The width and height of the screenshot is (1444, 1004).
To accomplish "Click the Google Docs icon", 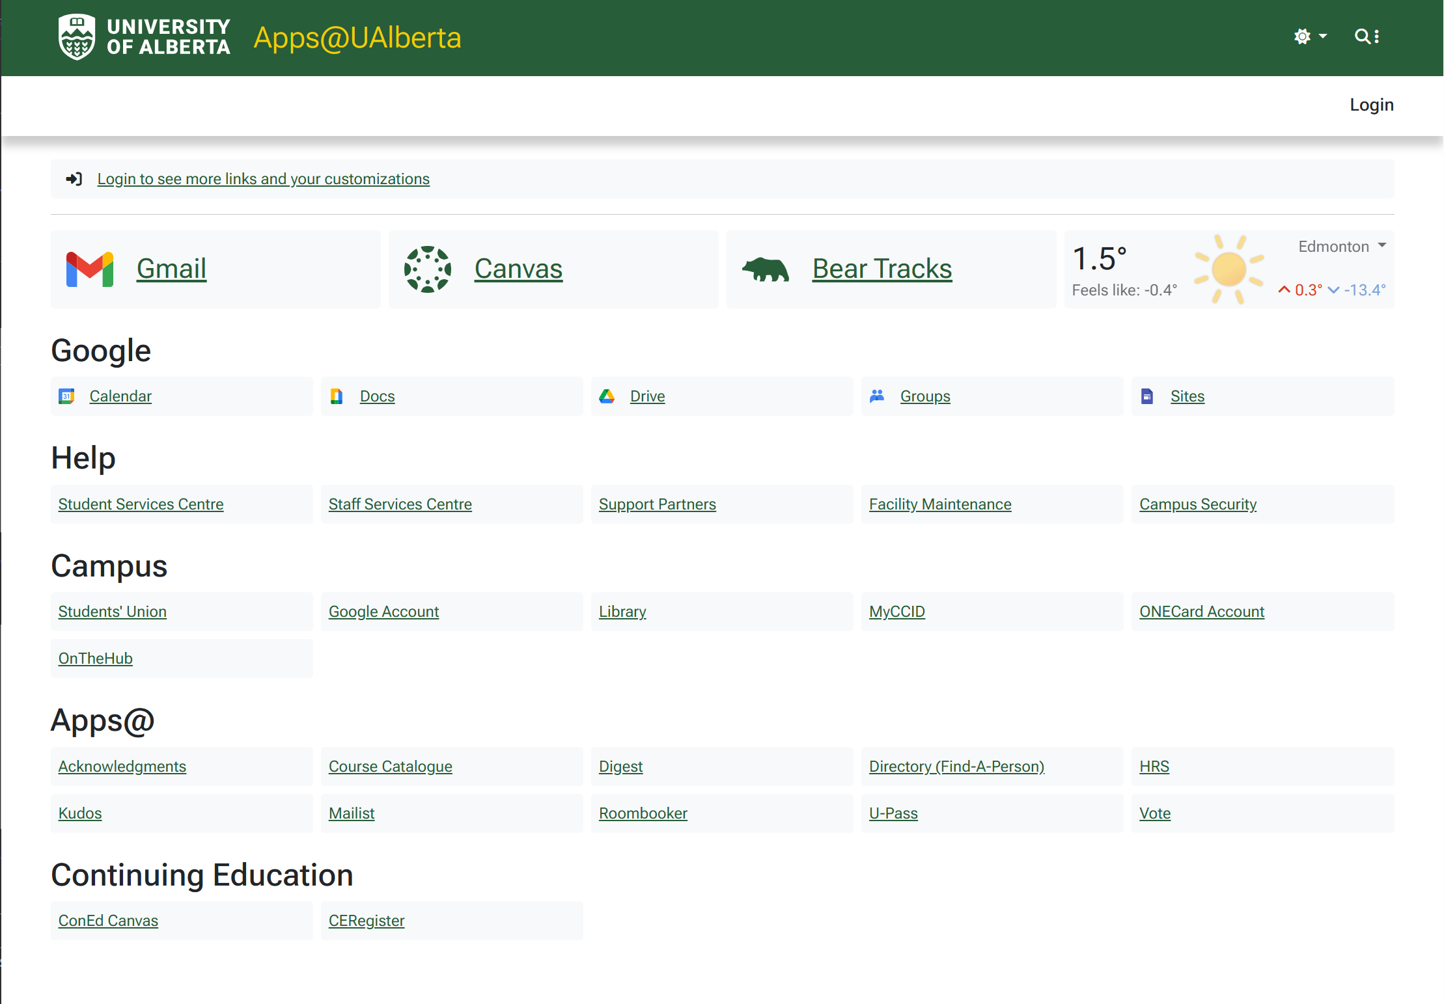I will tap(337, 396).
